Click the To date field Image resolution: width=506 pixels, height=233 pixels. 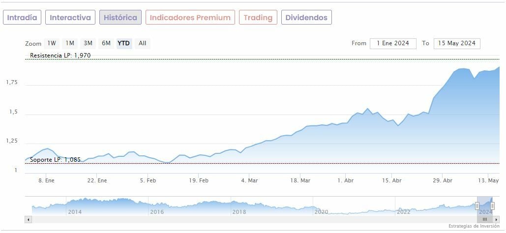point(457,43)
